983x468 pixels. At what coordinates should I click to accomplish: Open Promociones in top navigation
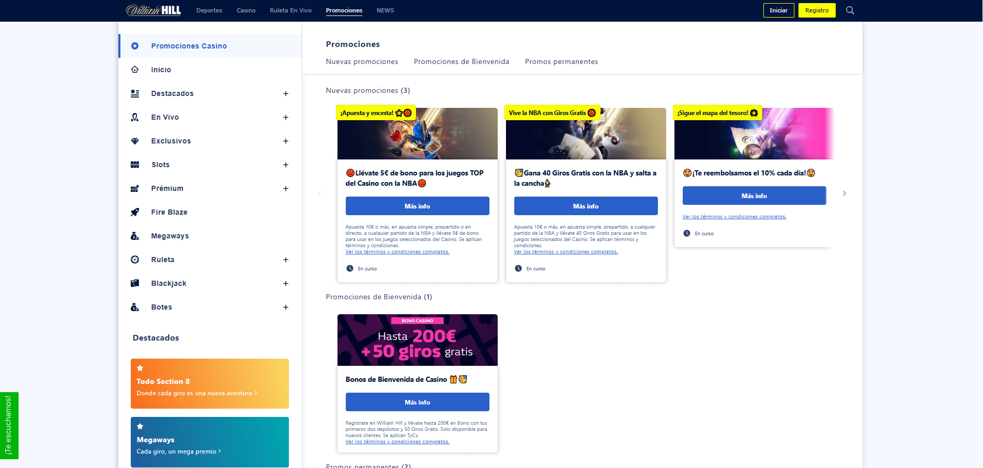point(344,10)
